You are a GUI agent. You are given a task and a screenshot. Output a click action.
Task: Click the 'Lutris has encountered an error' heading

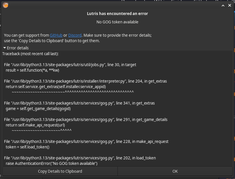(117, 14)
